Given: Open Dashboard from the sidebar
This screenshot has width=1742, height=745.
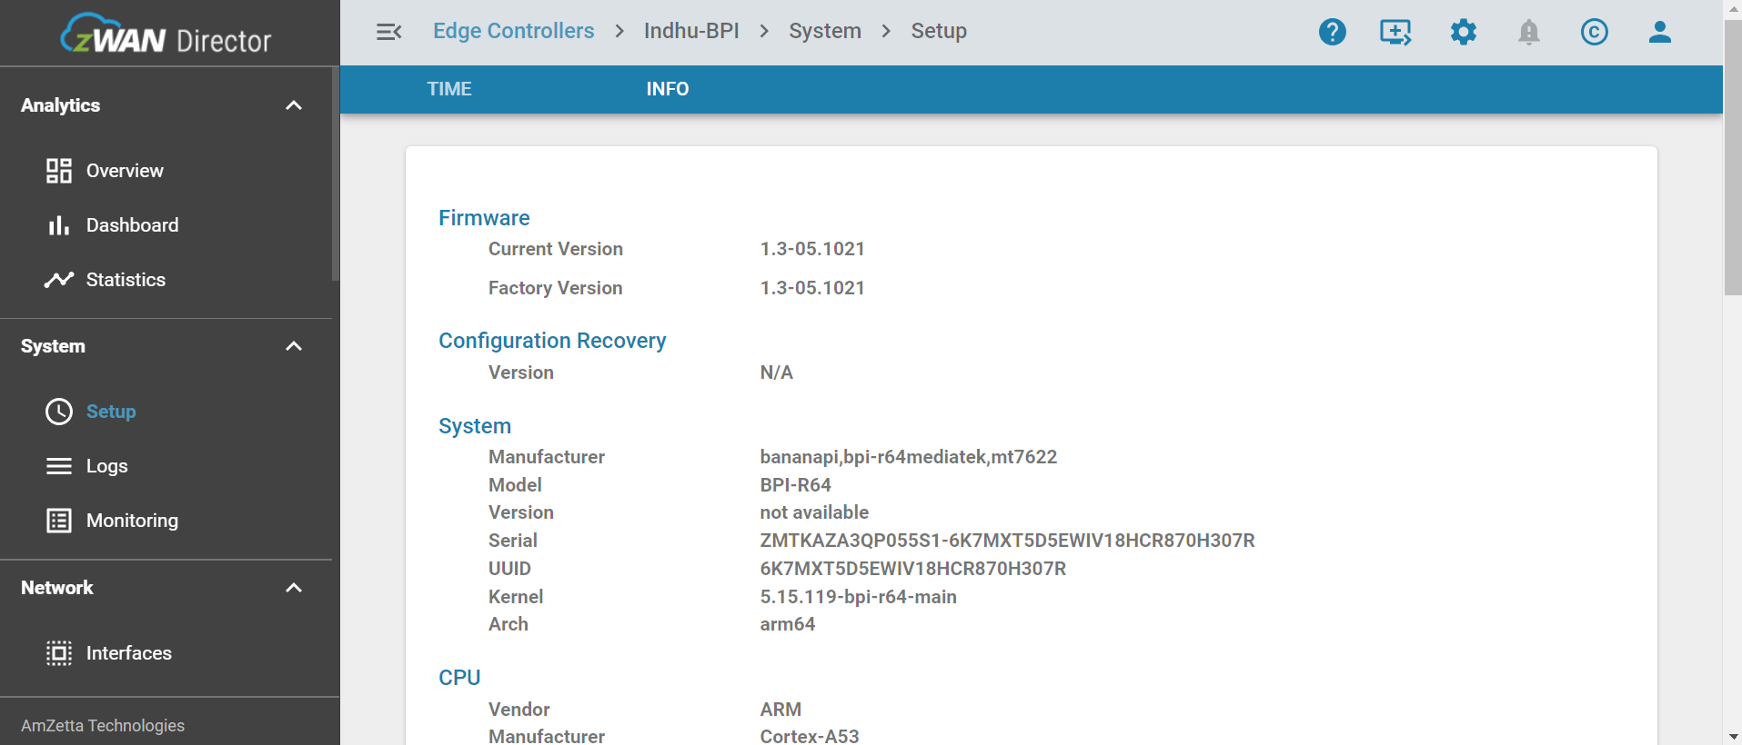Looking at the screenshot, I should (132, 225).
